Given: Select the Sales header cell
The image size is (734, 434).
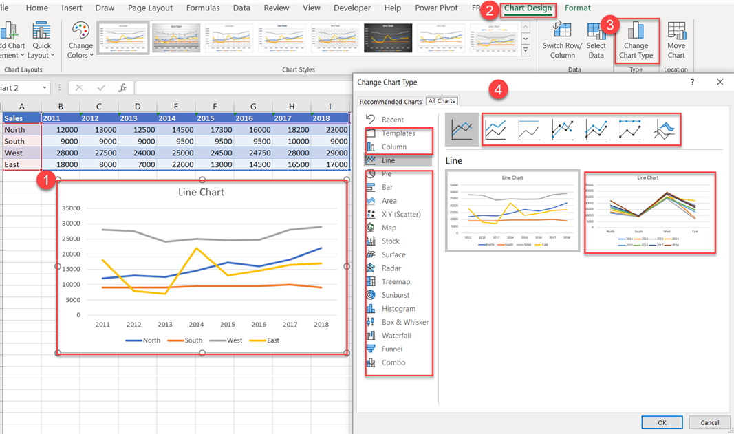Looking at the screenshot, I should [x=22, y=118].
